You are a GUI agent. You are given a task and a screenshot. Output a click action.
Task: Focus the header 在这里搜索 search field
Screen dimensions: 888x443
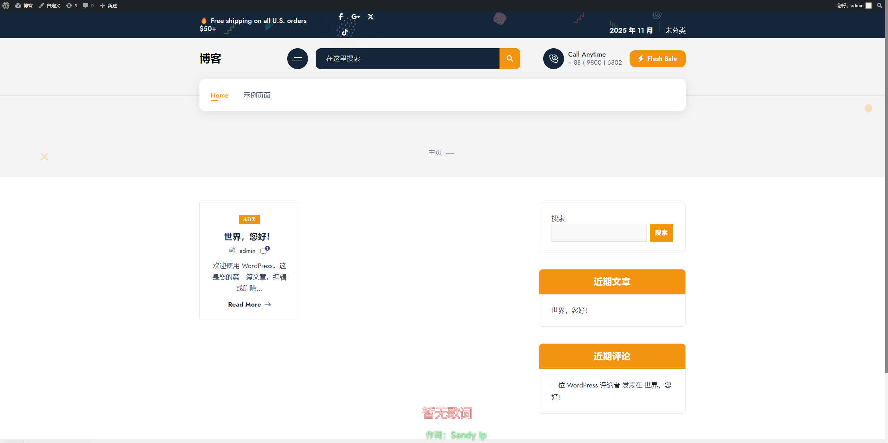[x=407, y=59]
